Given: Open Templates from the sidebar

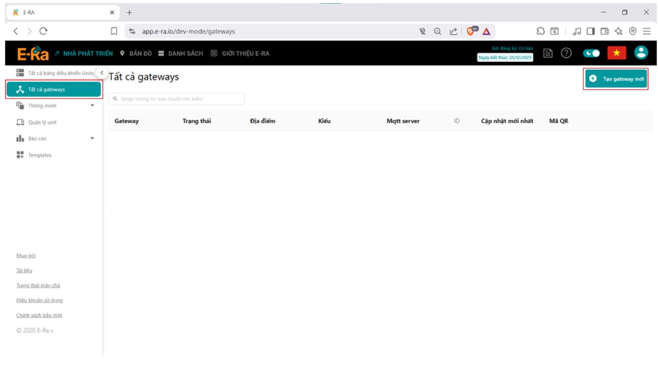Looking at the screenshot, I should tap(40, 155).
